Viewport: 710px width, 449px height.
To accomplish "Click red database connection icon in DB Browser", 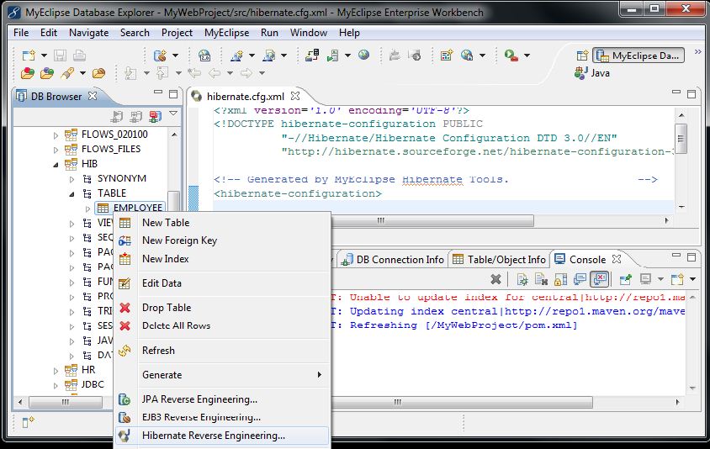I will (155, 117).
